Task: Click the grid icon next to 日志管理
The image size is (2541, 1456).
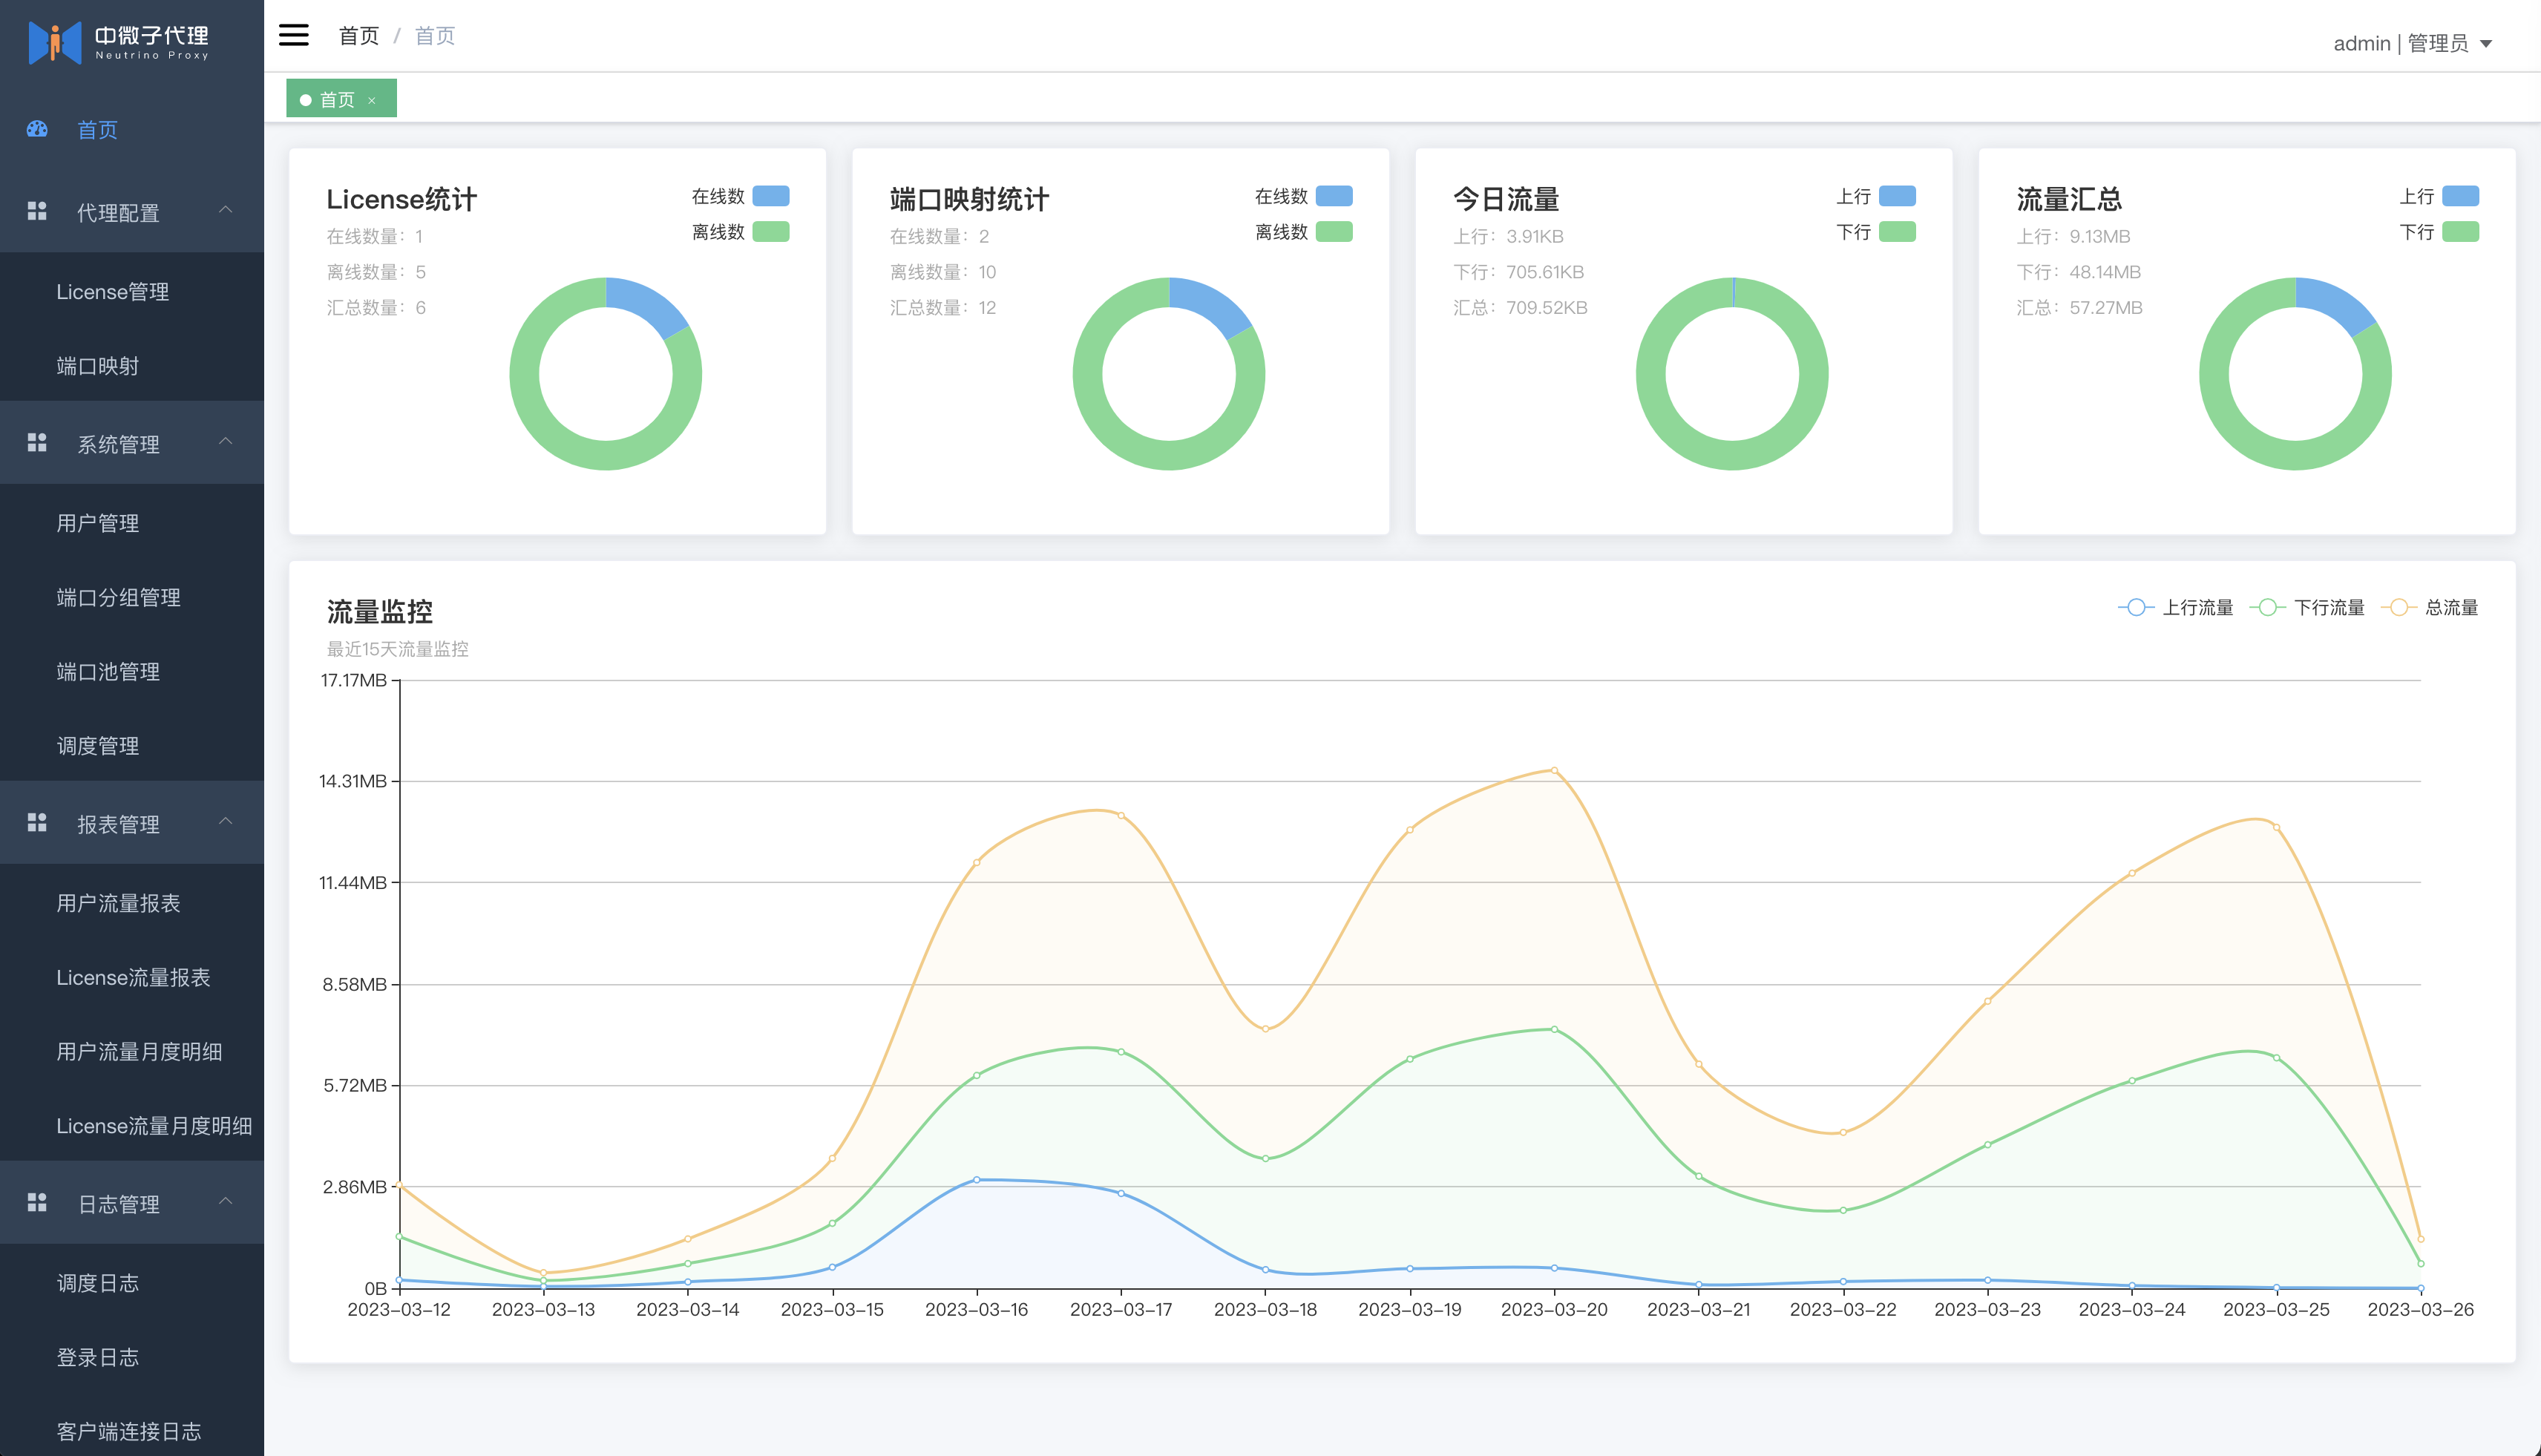Action: pyautogui.click(x=37, y=1203)
